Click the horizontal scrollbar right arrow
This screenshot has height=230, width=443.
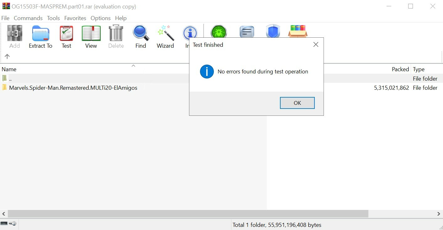click(x=439, y=214)
